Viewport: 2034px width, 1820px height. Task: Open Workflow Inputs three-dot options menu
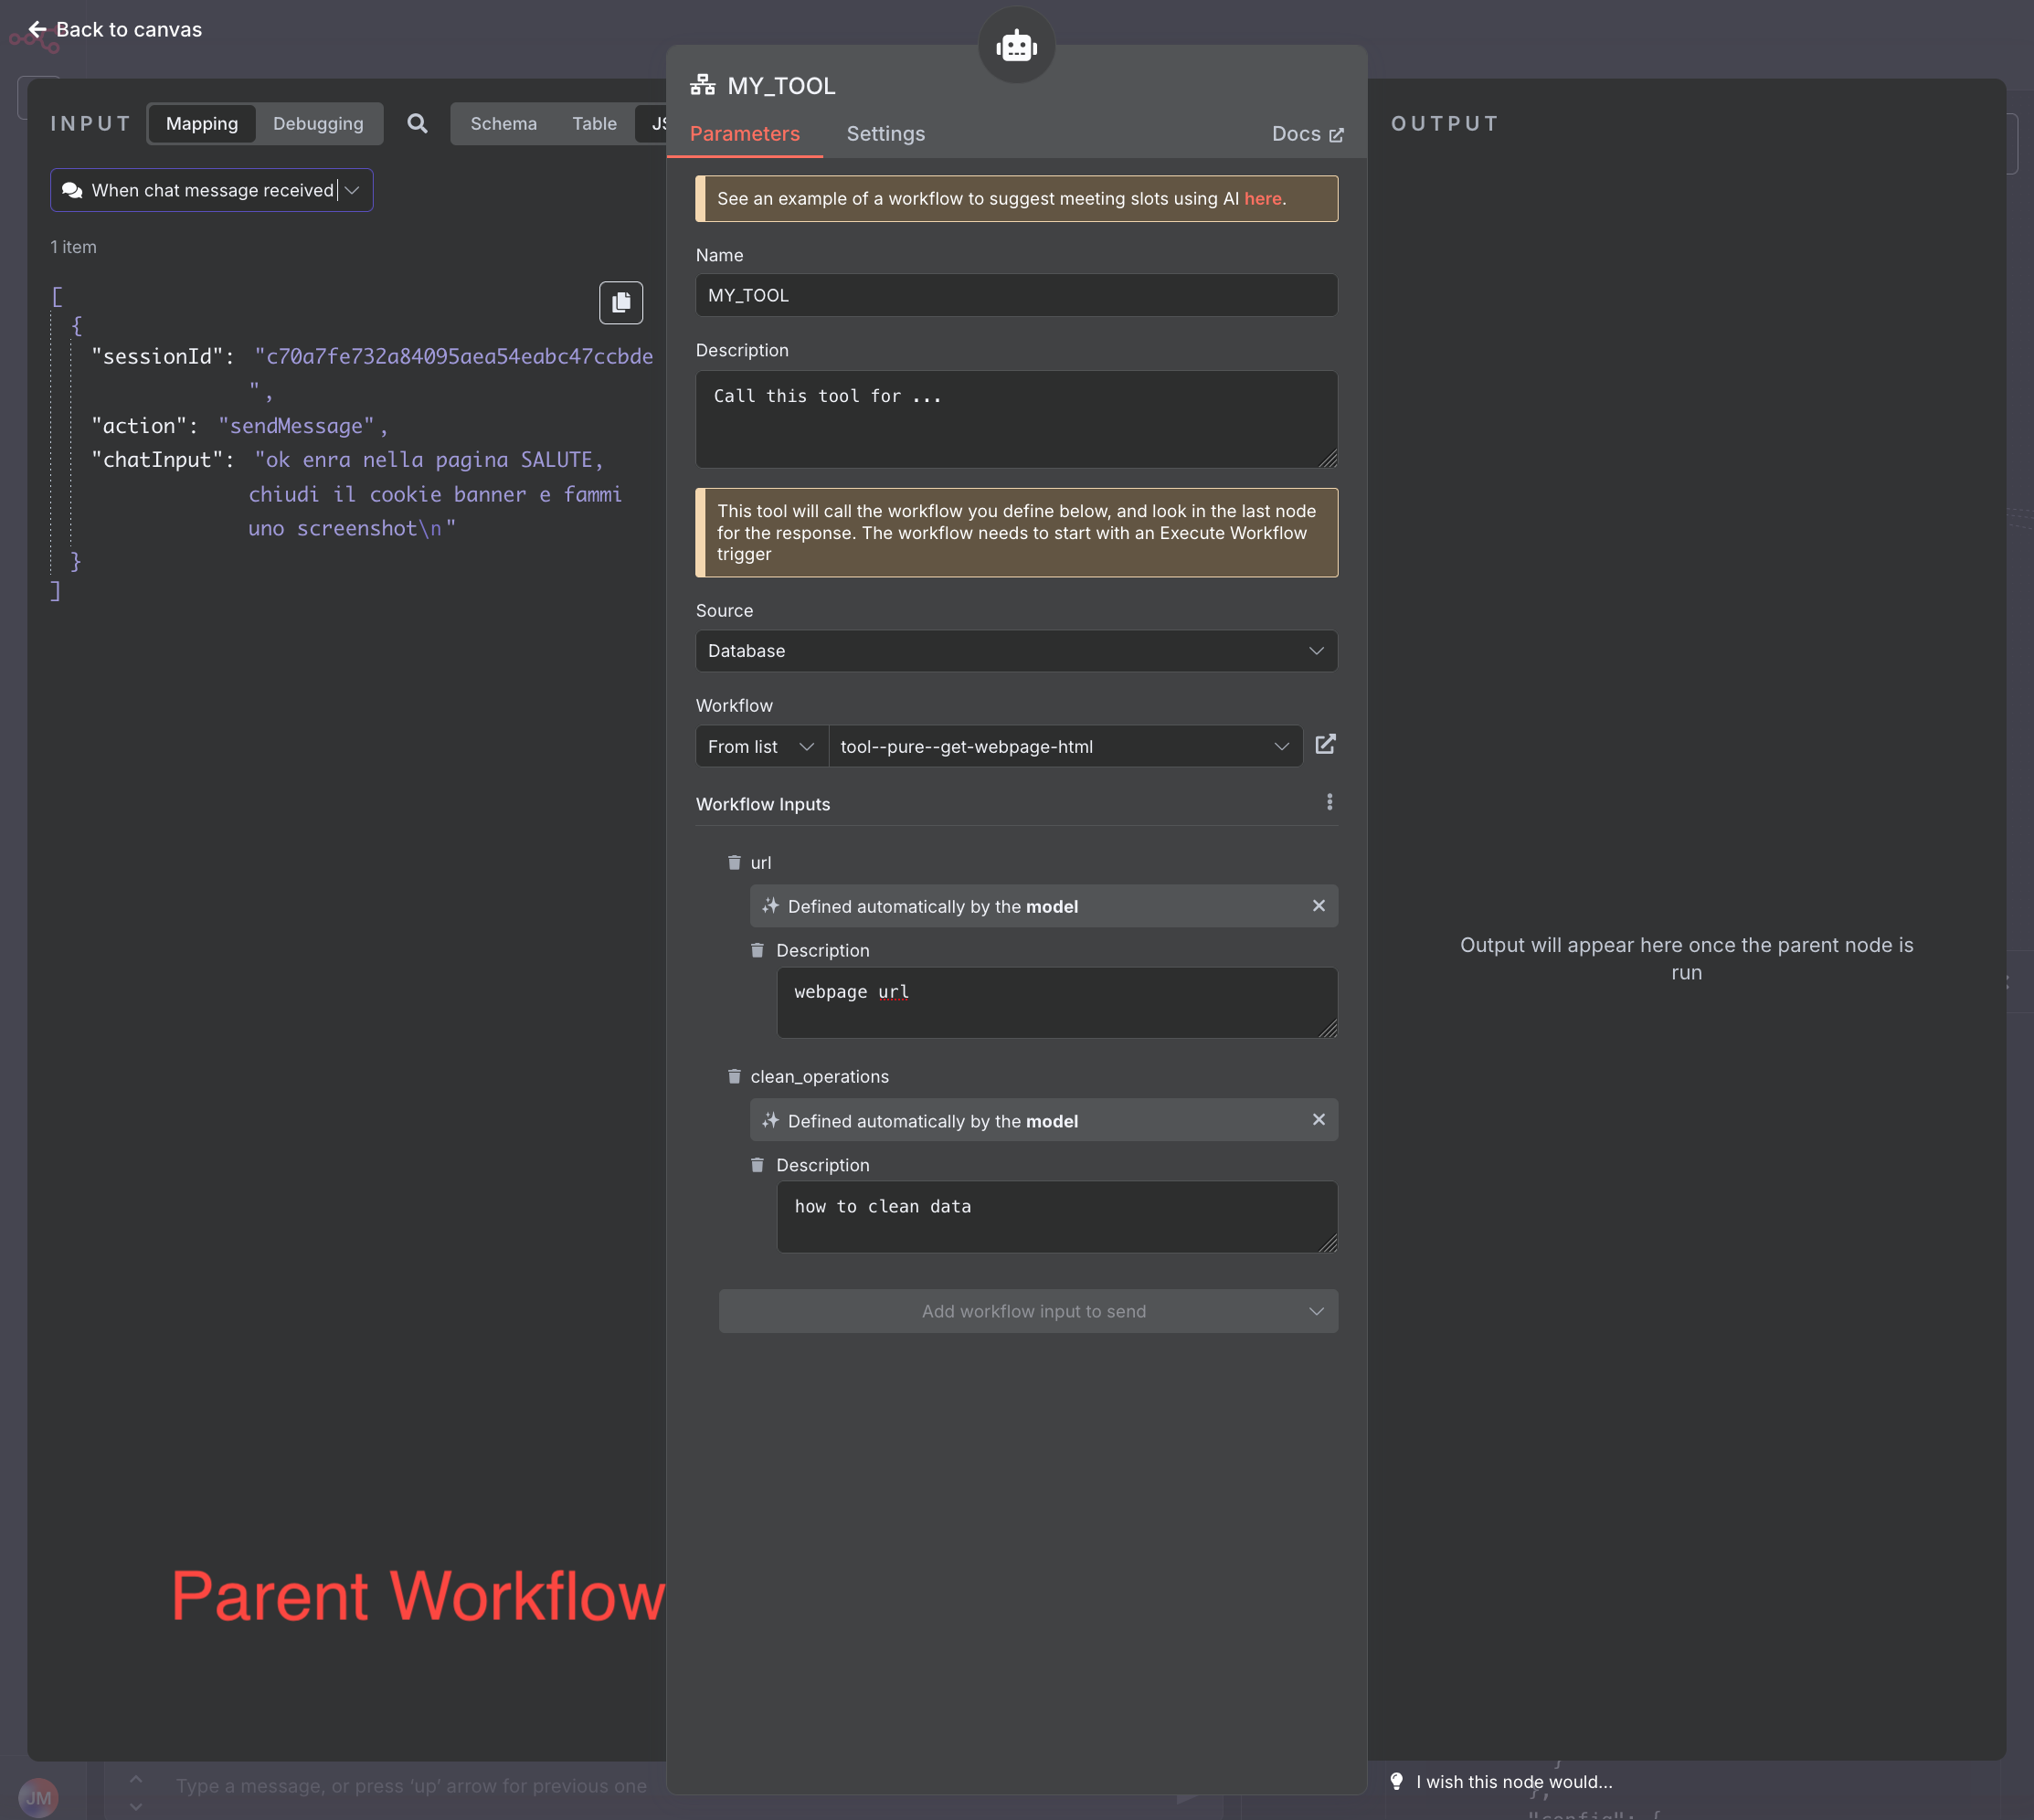1329,803
